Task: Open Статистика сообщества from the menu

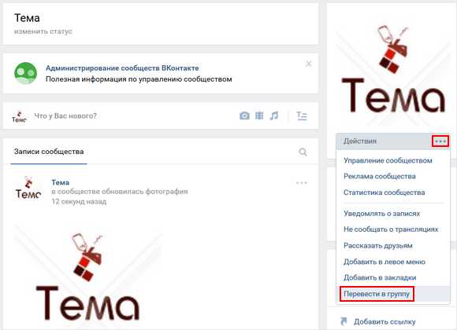Action: click(384, 192)
